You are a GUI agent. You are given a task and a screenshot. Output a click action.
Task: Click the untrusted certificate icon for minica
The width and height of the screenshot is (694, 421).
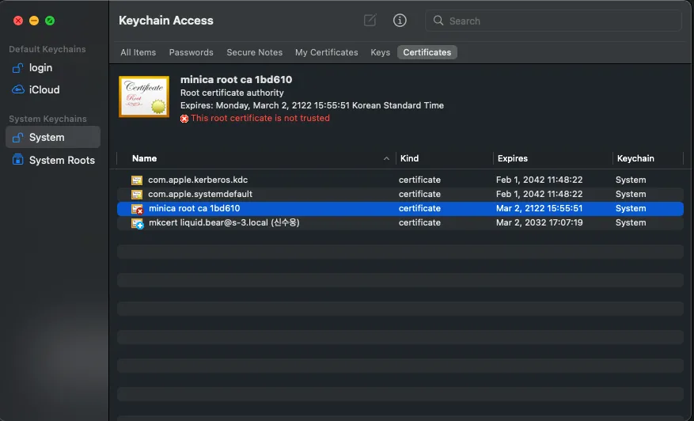coord(137,208)
